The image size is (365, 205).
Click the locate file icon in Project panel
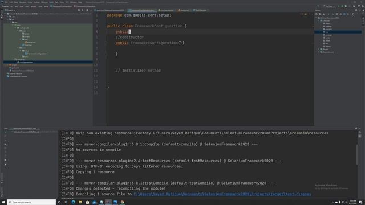point(79,10)
